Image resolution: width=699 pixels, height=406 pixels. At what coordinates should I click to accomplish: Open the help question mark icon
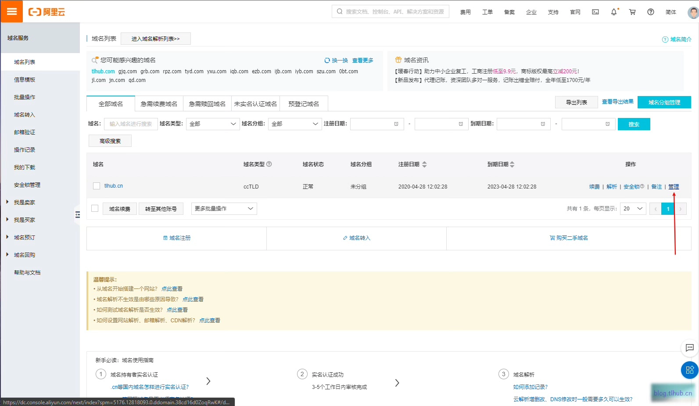[x=651, y=12]
